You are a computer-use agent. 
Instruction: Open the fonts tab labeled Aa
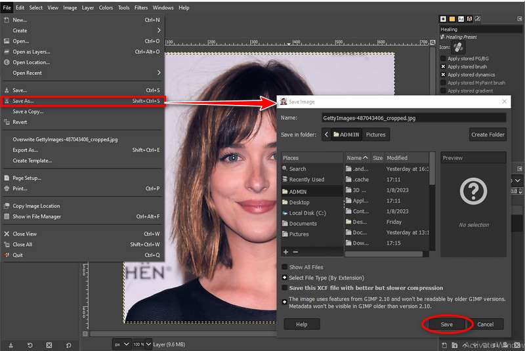tap(461, 19)
